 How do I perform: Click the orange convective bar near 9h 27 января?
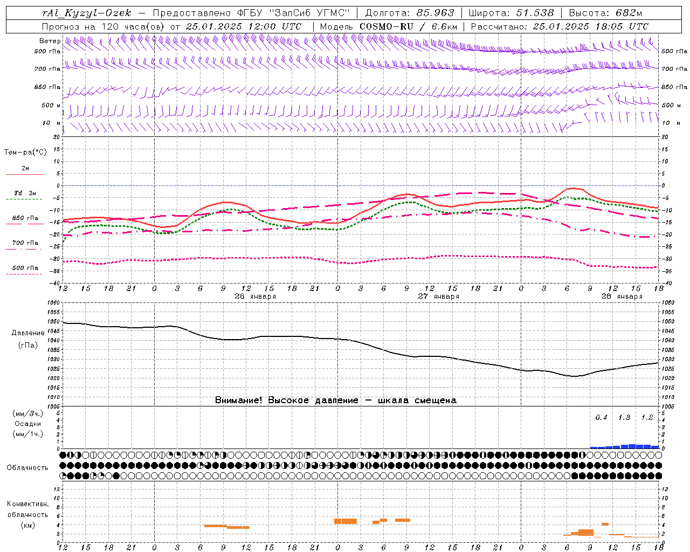403,520
